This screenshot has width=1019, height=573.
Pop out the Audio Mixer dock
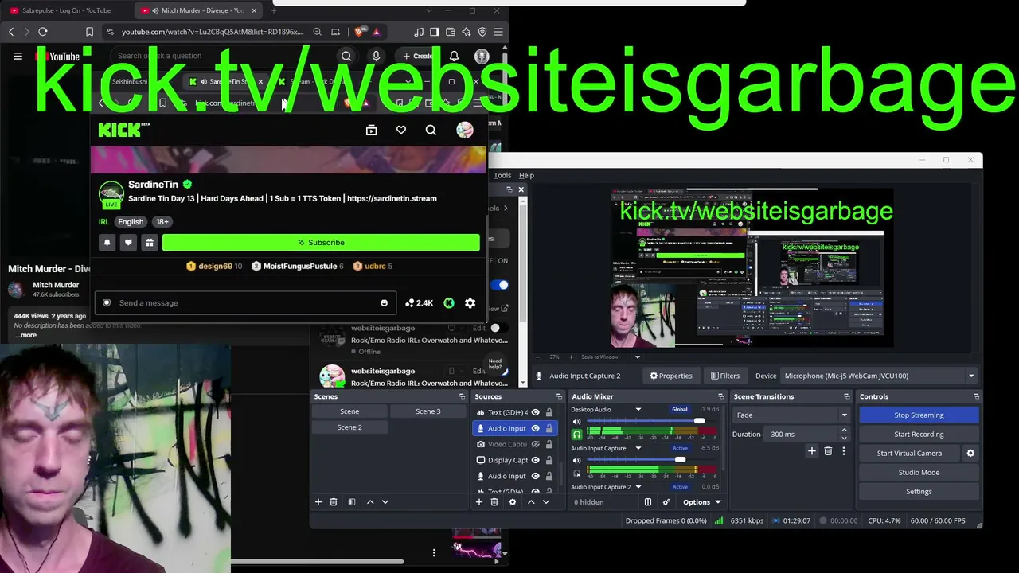click(721, 396)
